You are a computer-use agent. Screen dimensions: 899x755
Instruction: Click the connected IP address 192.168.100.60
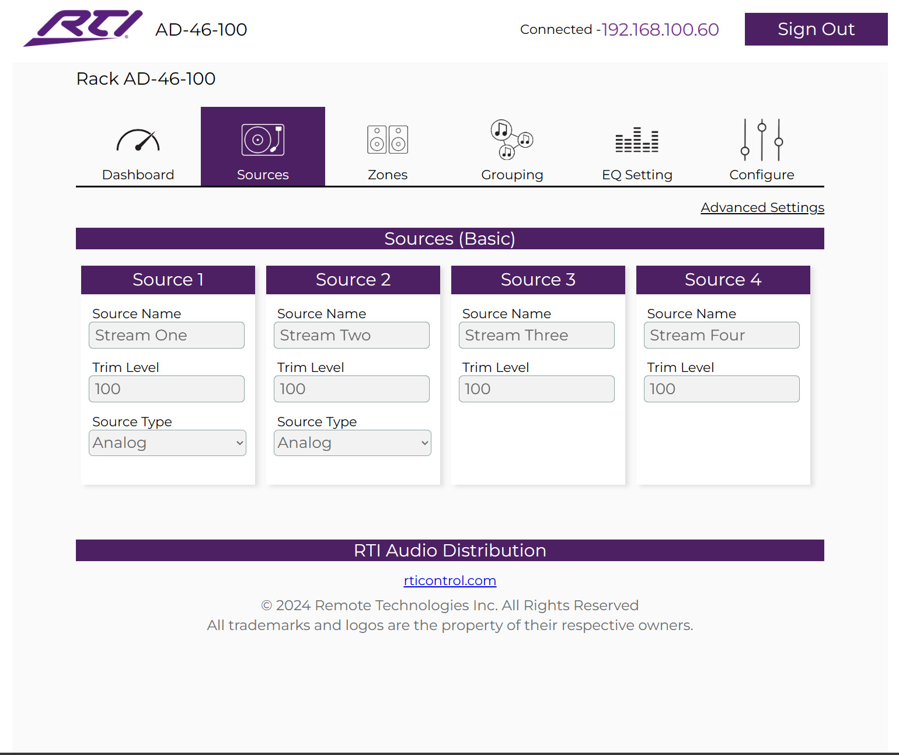click(660, 29)
